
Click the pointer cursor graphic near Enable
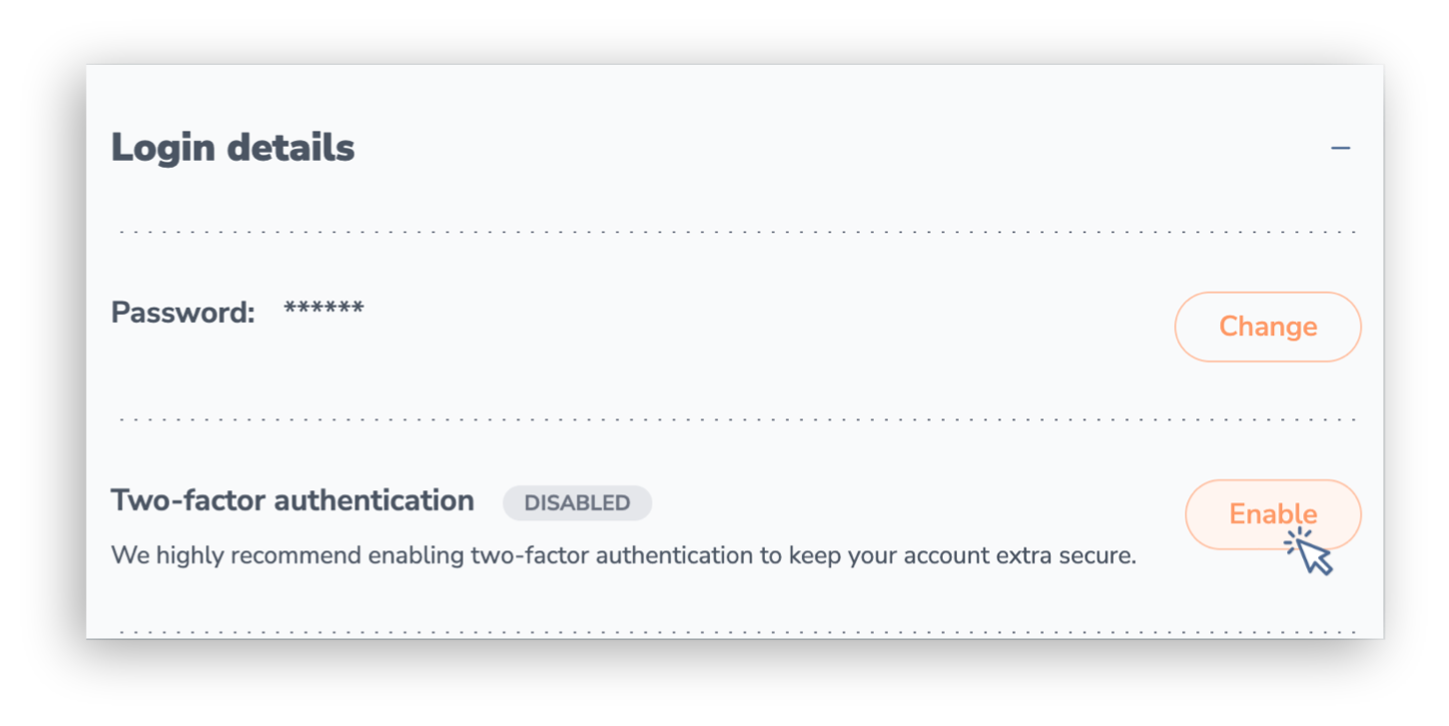(x=1309, y=551)
